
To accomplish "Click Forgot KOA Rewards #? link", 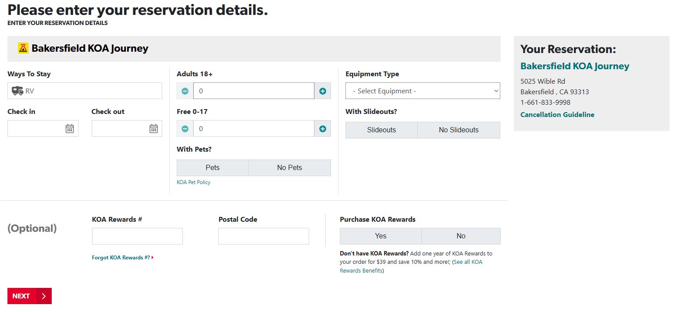I will 122,258.
